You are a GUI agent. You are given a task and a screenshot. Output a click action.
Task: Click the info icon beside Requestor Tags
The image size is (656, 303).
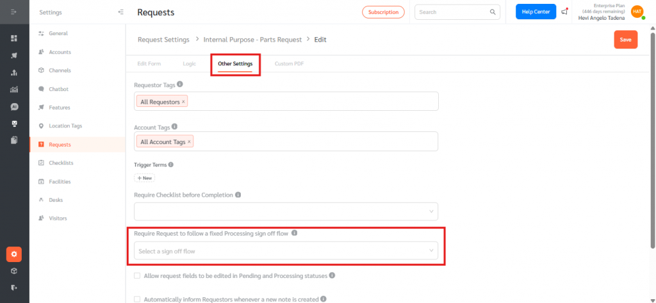180,84
